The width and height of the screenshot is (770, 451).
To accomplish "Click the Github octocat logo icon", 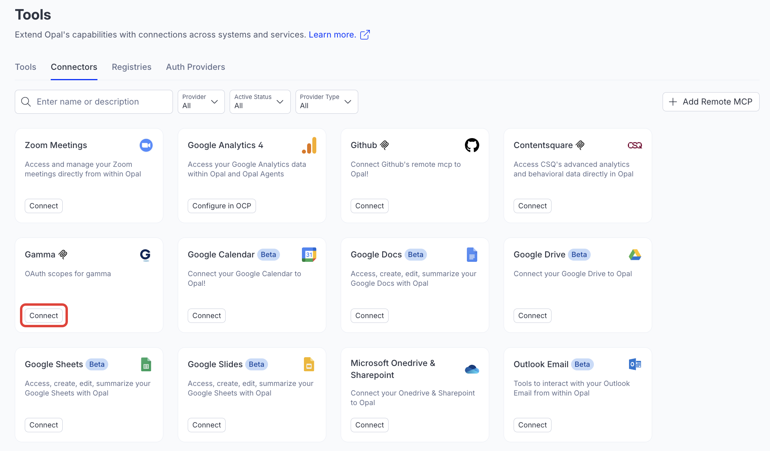I will tap(472, 145).
